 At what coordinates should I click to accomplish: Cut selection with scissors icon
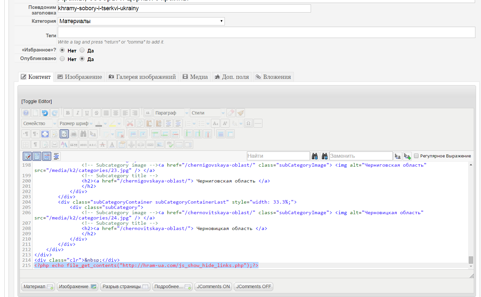tap(130, 123)
